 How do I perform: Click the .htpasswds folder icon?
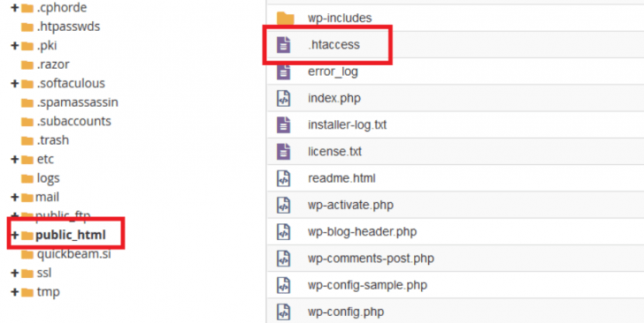tap(27, 27)
